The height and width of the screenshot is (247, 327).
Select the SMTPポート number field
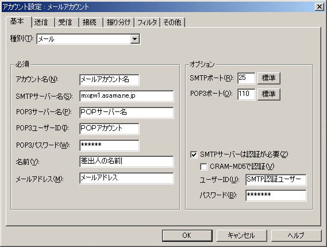(x=246, y=78)
